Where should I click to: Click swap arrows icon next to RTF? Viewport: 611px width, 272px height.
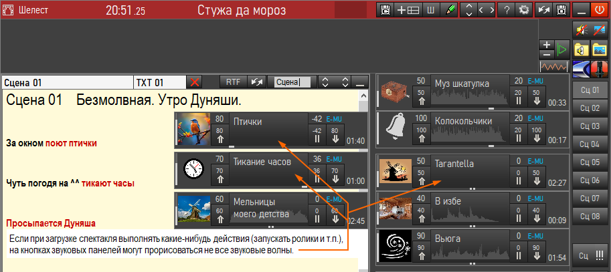click(x=257, y=82)
